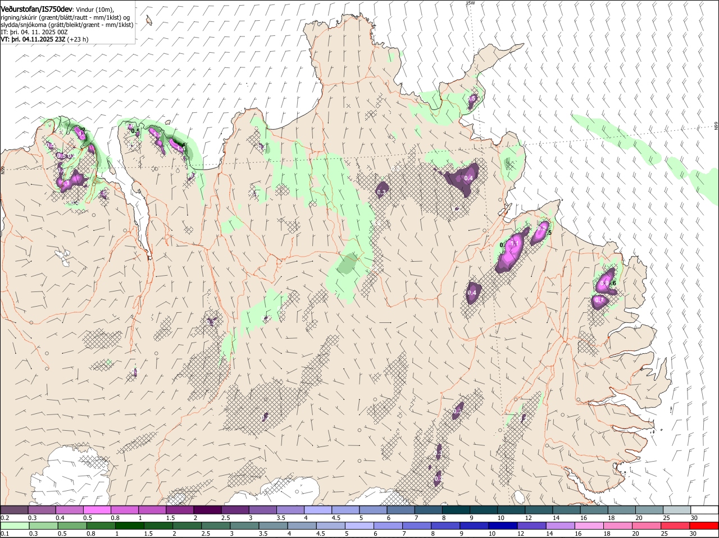The width and height of the screenshot is (719, 538).
Task: Pick the upper legend swatch starting at 6
Action: [x=400, y=509]
